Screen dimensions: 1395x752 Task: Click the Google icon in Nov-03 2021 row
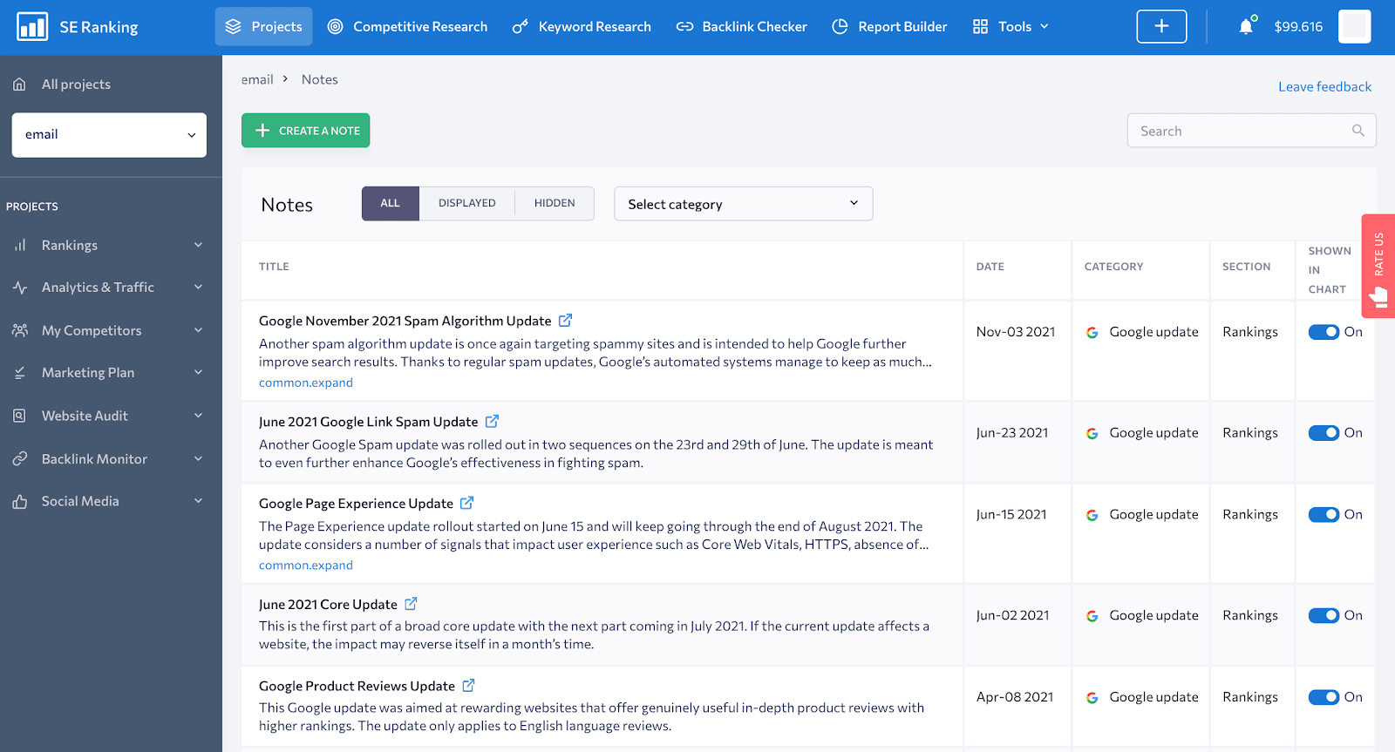(x=1092, y=333)
